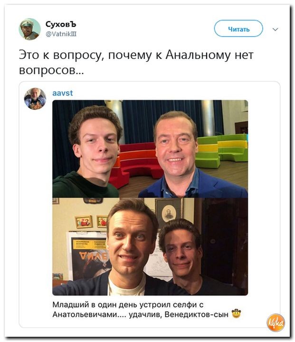This screenshot has width=295, height=342.
Task: Expand the tweet options chevron menu
Action: [276, 29]
